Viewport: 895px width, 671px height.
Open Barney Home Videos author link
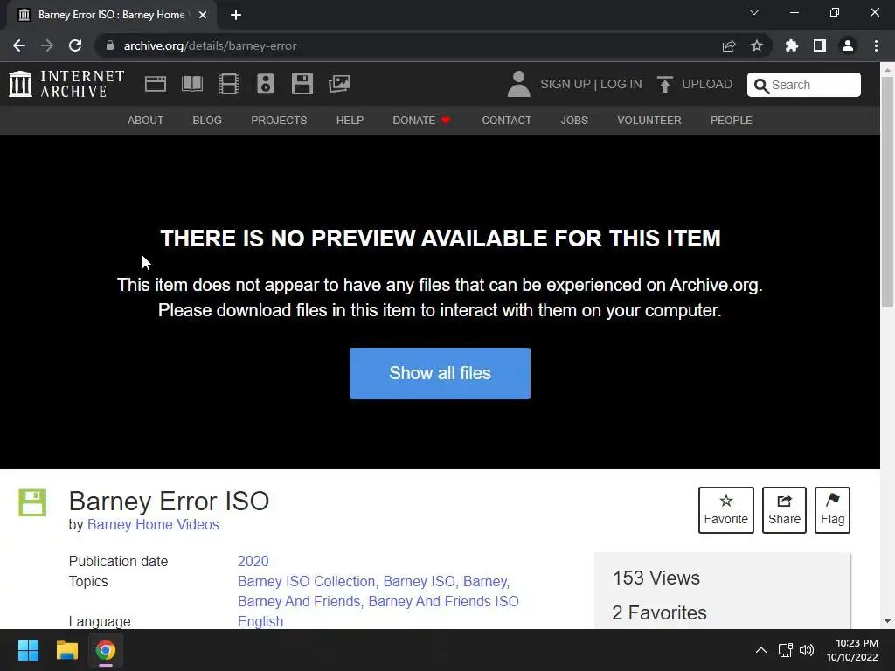[153, 524]
